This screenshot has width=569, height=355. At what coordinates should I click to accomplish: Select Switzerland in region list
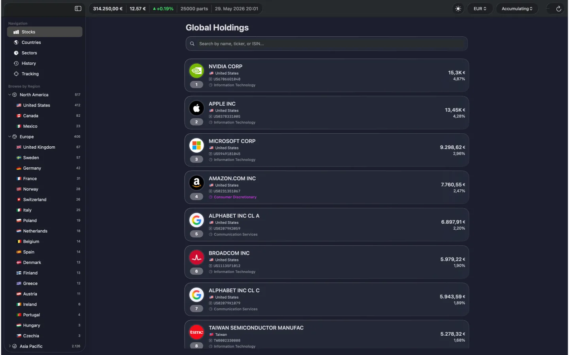tap(45, 200)
